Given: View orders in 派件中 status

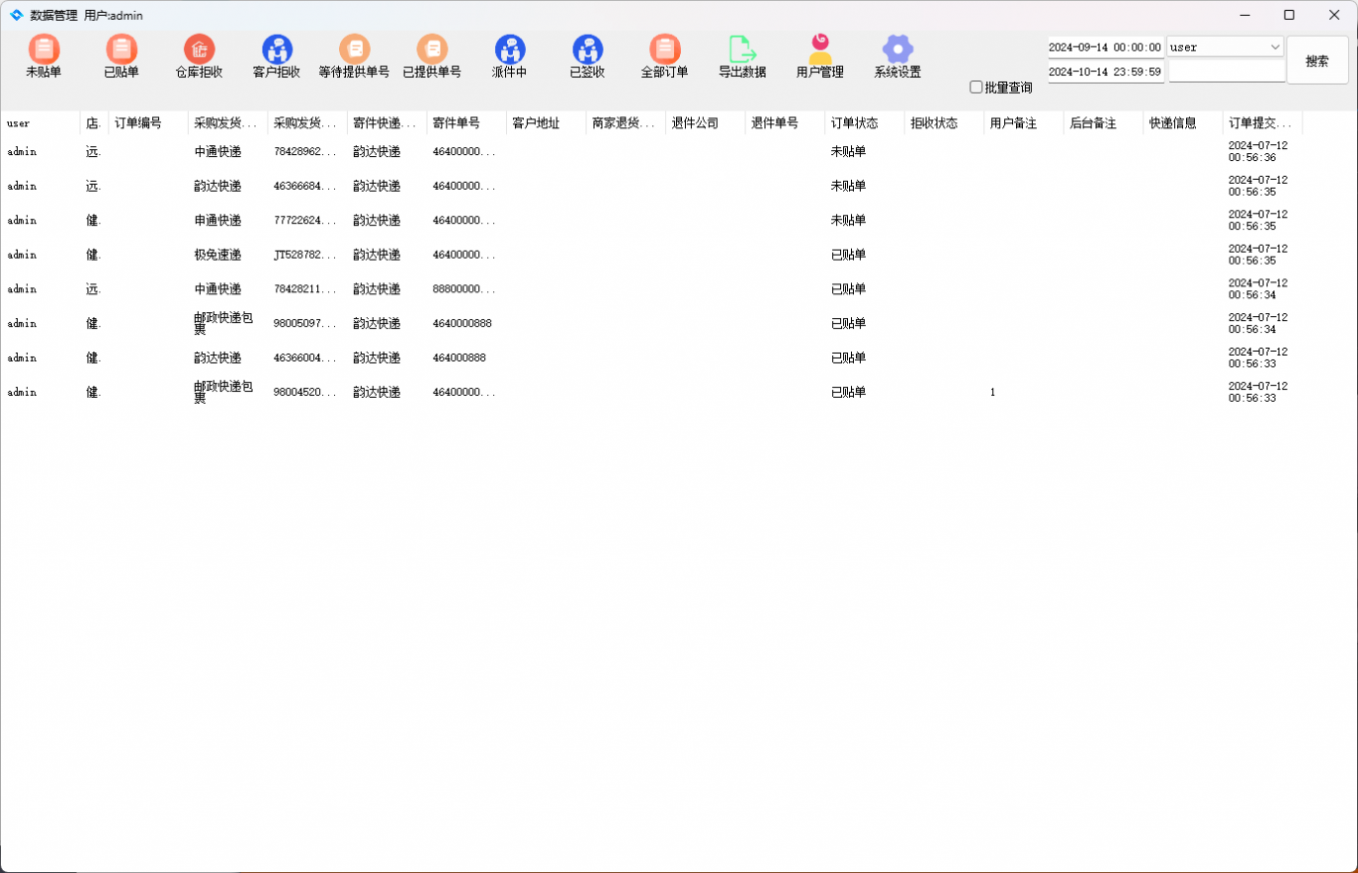Looking at the screenshot, I should click(509, 57).
